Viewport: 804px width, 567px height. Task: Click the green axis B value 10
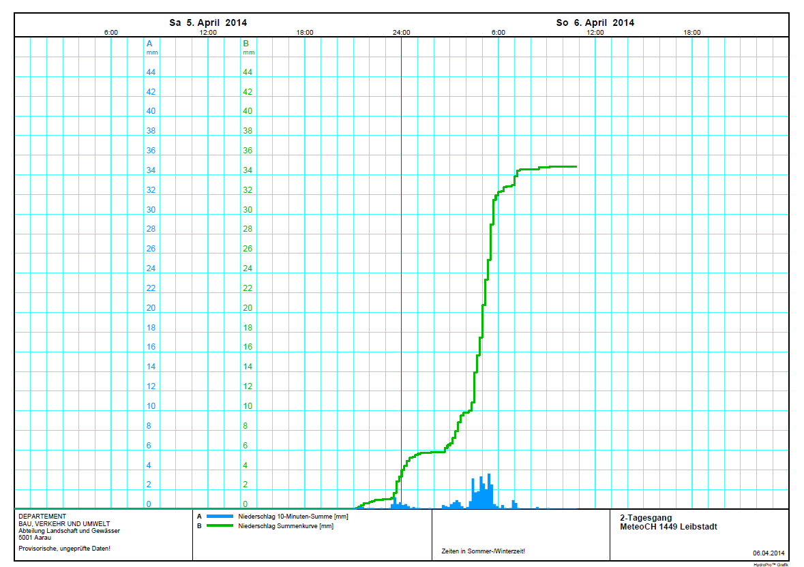click(x=247, y=406)
